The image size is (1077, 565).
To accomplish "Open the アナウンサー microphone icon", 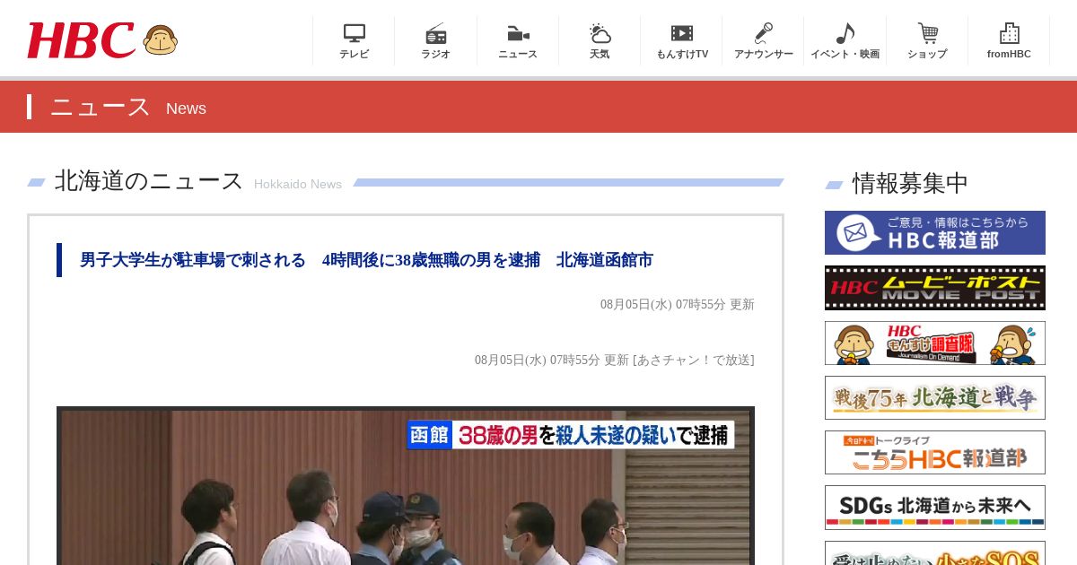I will click(764, 33).
